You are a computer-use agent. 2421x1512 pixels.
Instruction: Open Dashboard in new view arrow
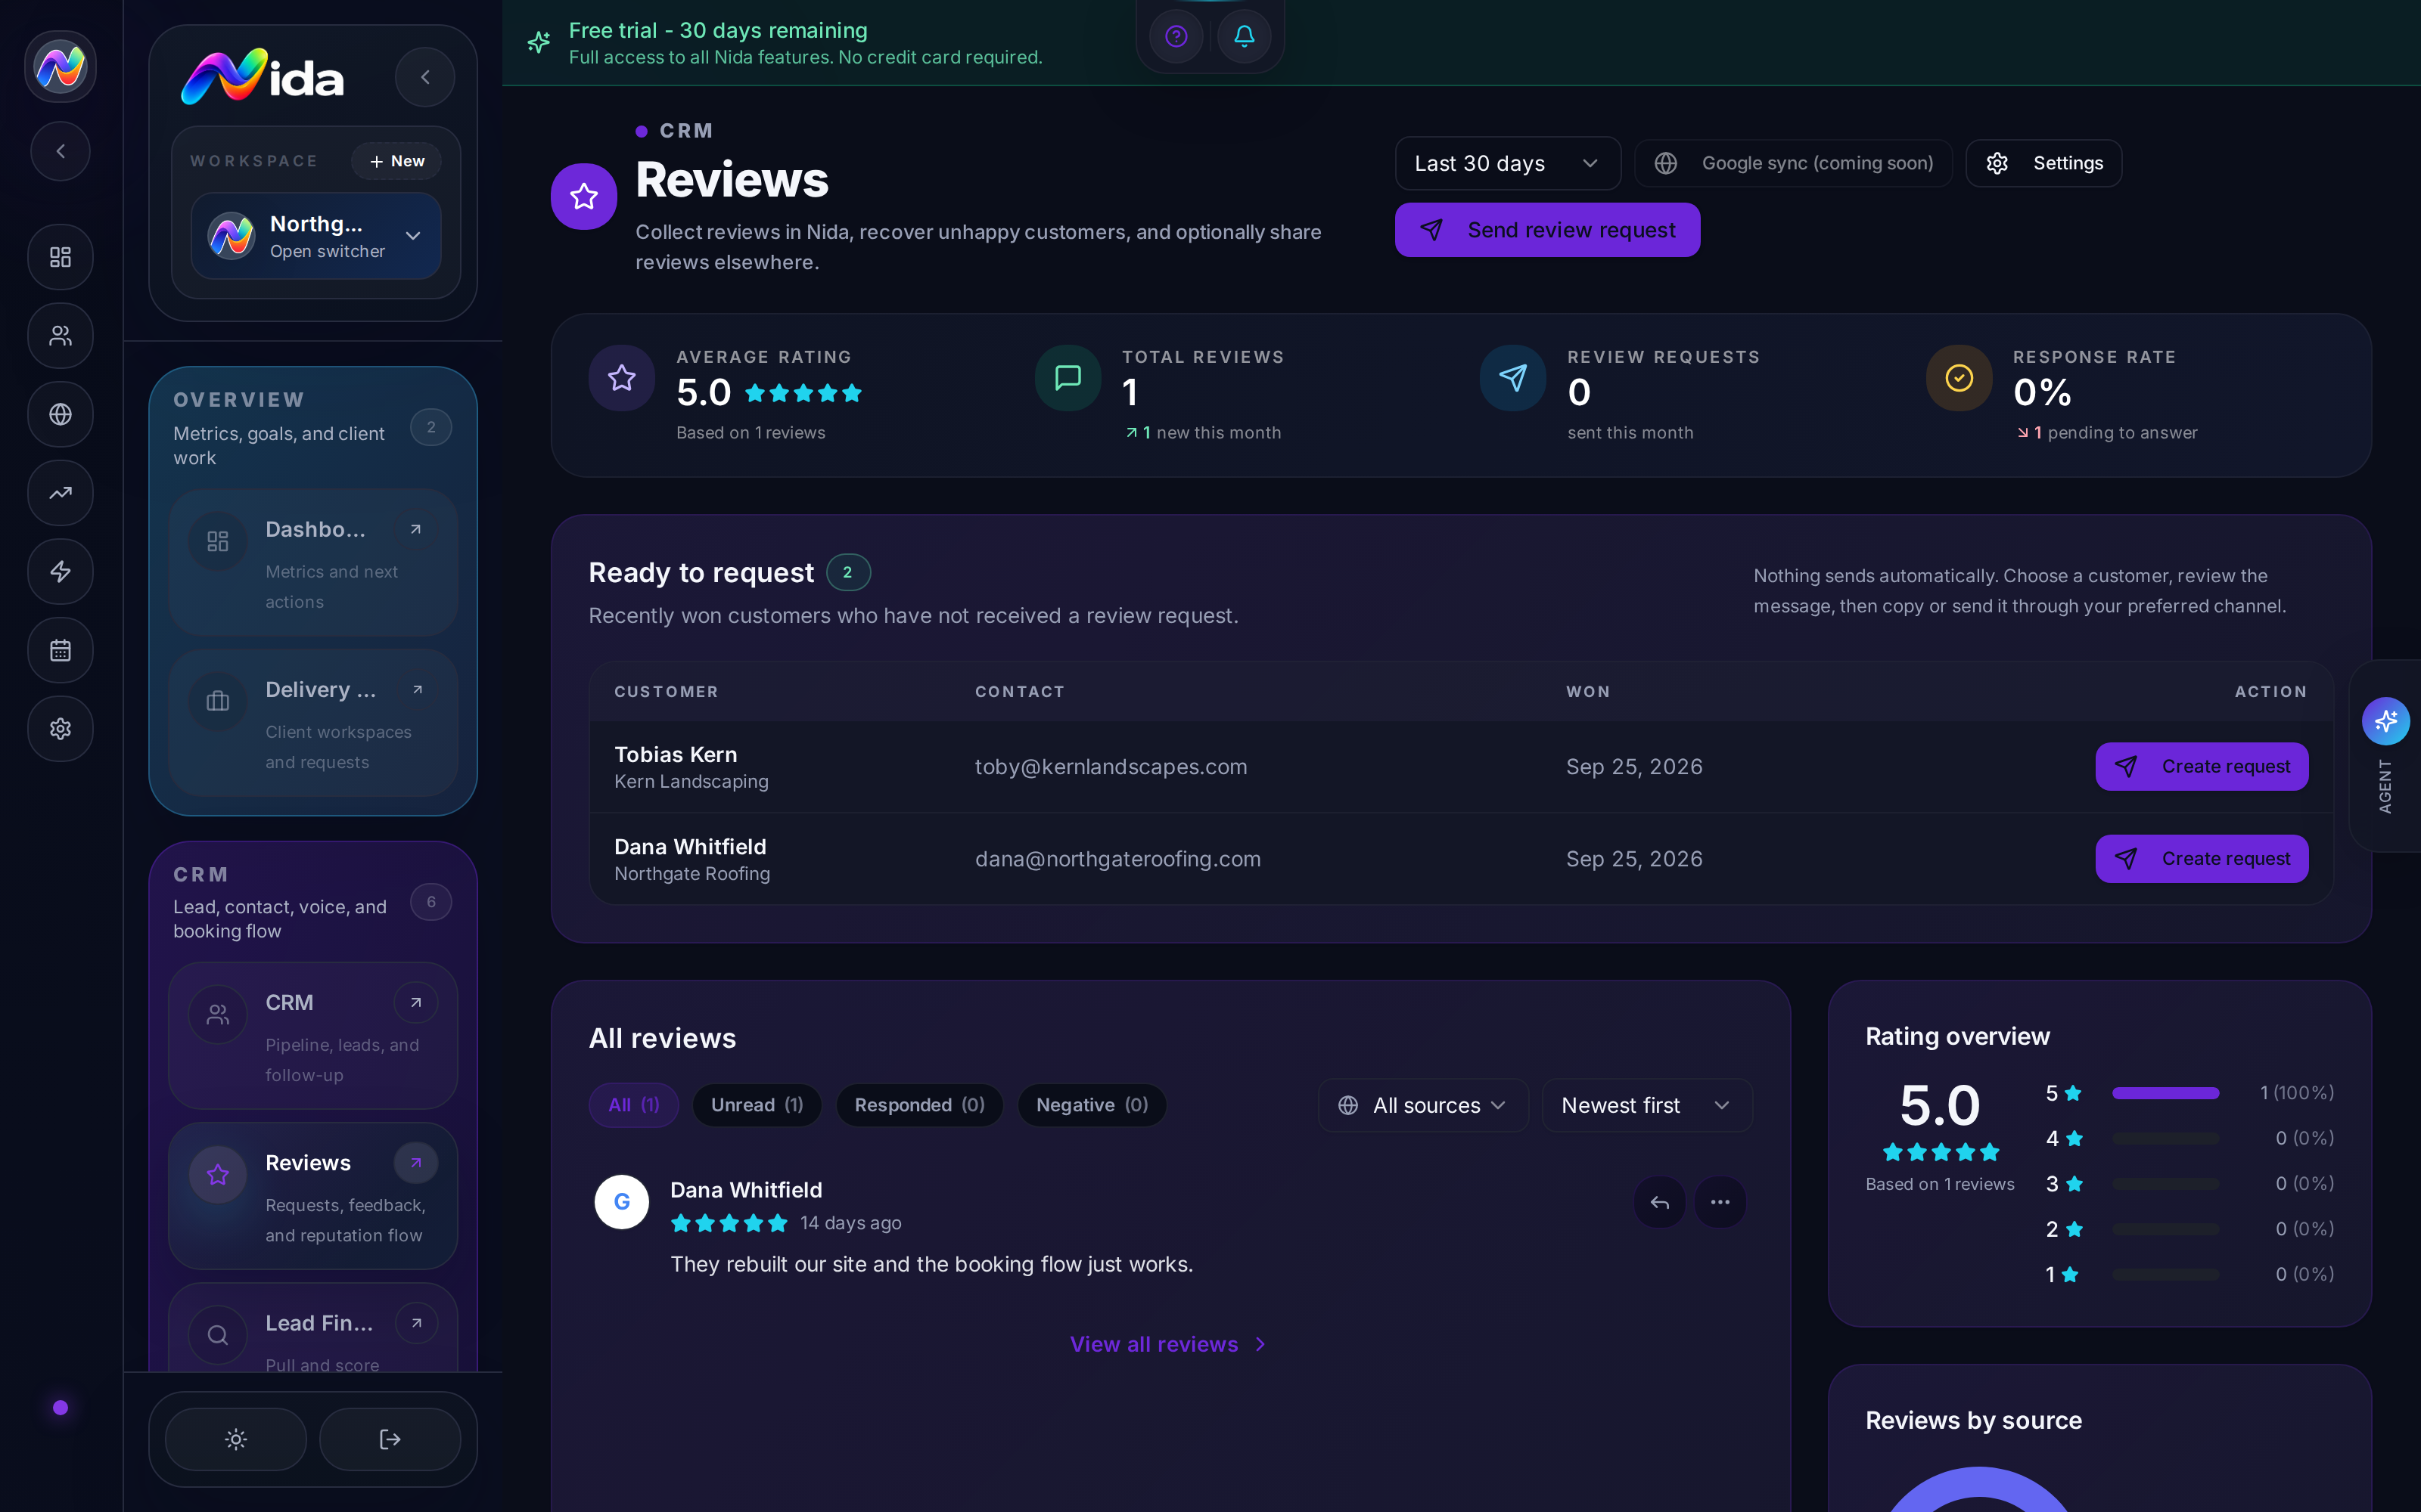(x=415, y=529)
